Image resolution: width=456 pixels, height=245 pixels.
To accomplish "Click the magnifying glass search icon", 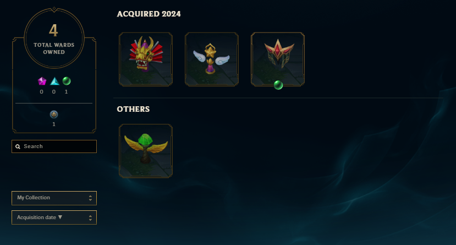I will (x=18, y=146).
